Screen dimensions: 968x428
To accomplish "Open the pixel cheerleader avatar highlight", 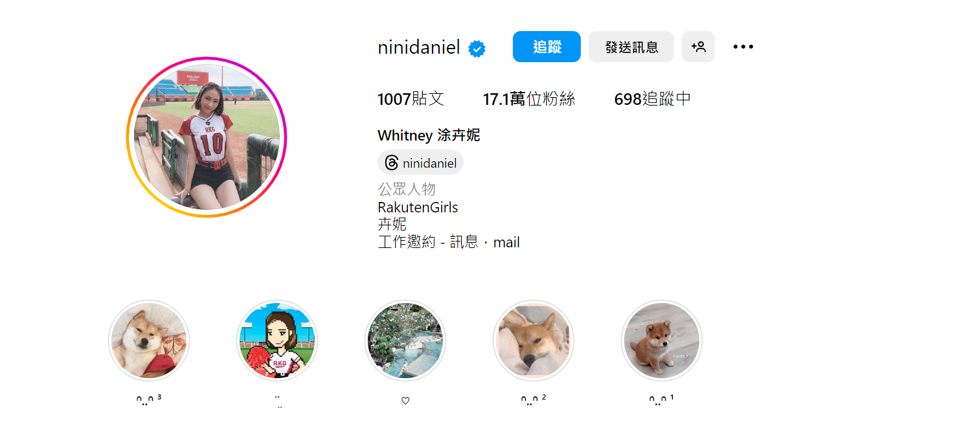I will (277, 341).
